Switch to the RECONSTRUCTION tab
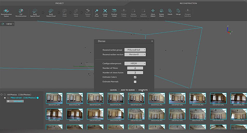This screenshot has height=133, width=247. click(x=188, y=3)
